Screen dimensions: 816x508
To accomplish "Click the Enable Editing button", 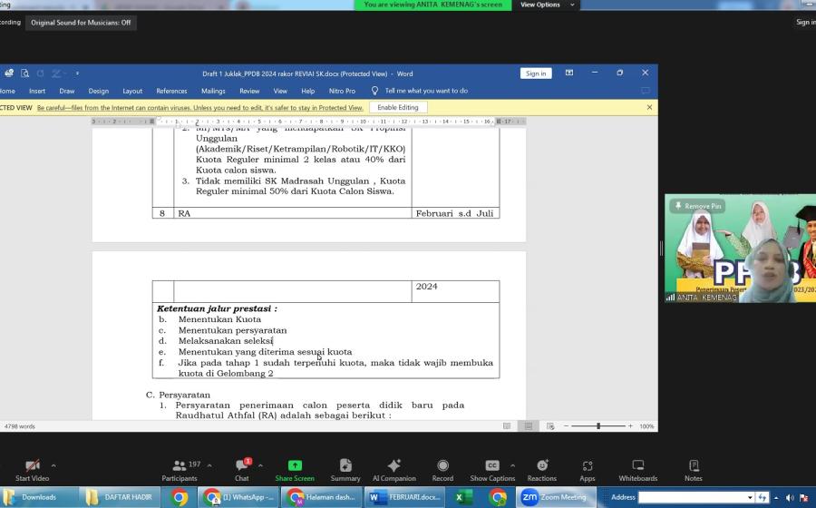I will 398,107.
